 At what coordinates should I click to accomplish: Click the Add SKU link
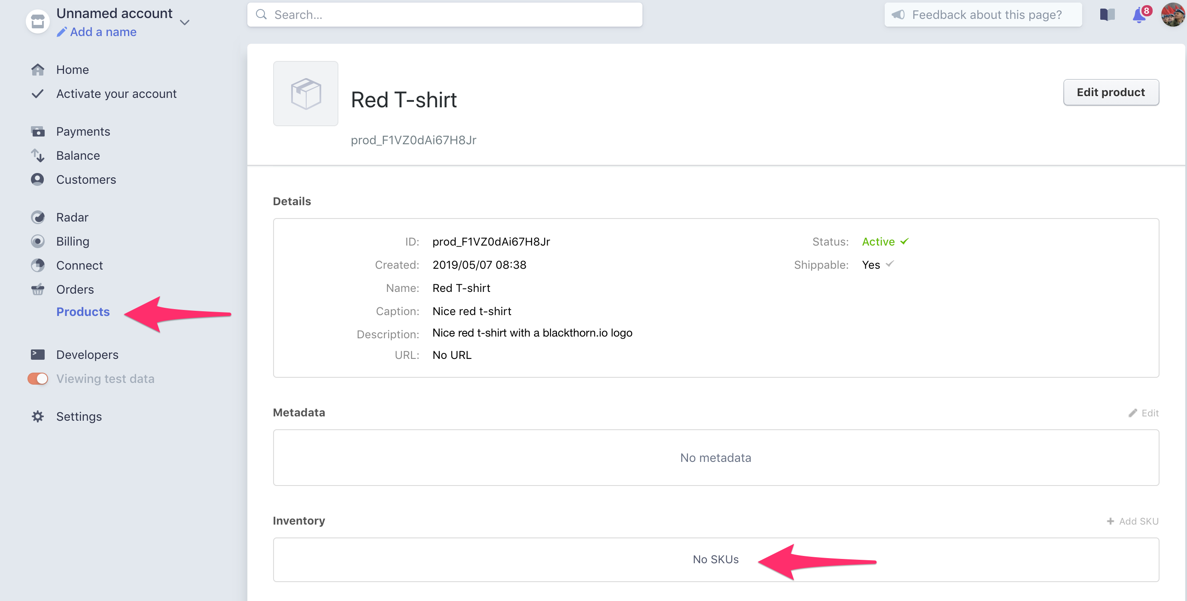[x=1138, y=521]
